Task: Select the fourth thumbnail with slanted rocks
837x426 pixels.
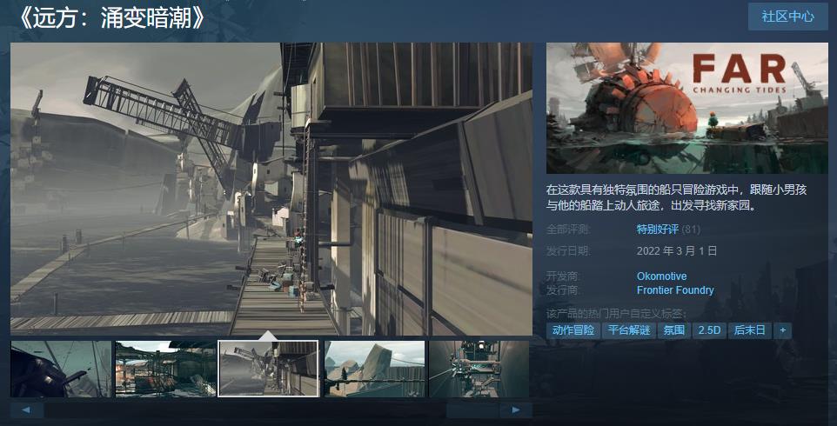Action: 374,369
